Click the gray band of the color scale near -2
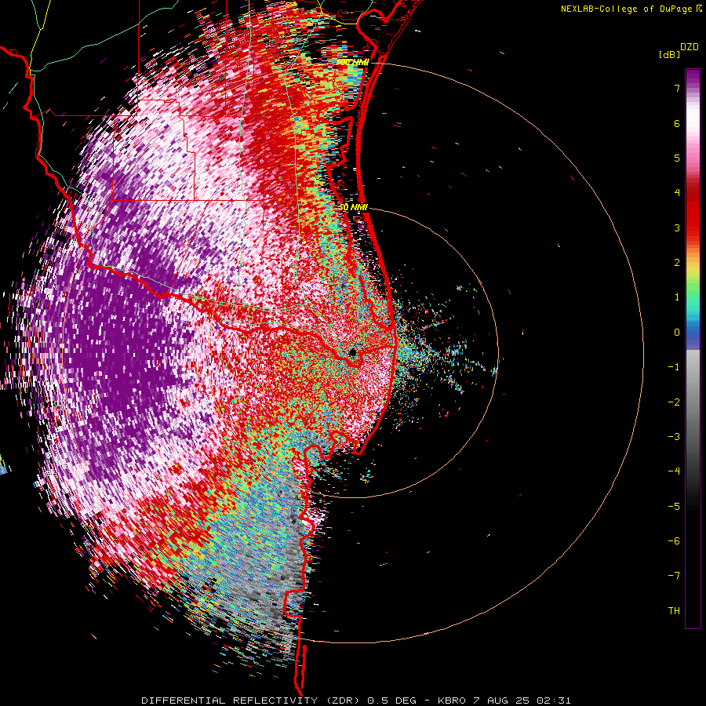The width and height of the screenshot is (706, 706). 693,402
